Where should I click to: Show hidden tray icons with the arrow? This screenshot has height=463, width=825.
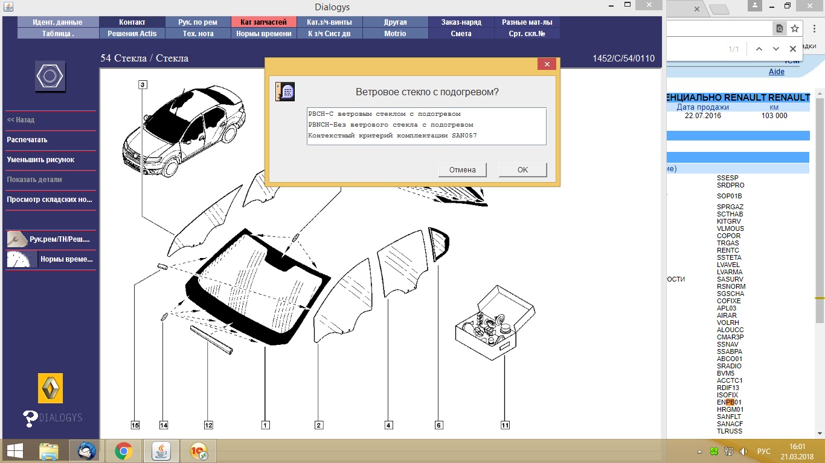(x=699, y=451)
